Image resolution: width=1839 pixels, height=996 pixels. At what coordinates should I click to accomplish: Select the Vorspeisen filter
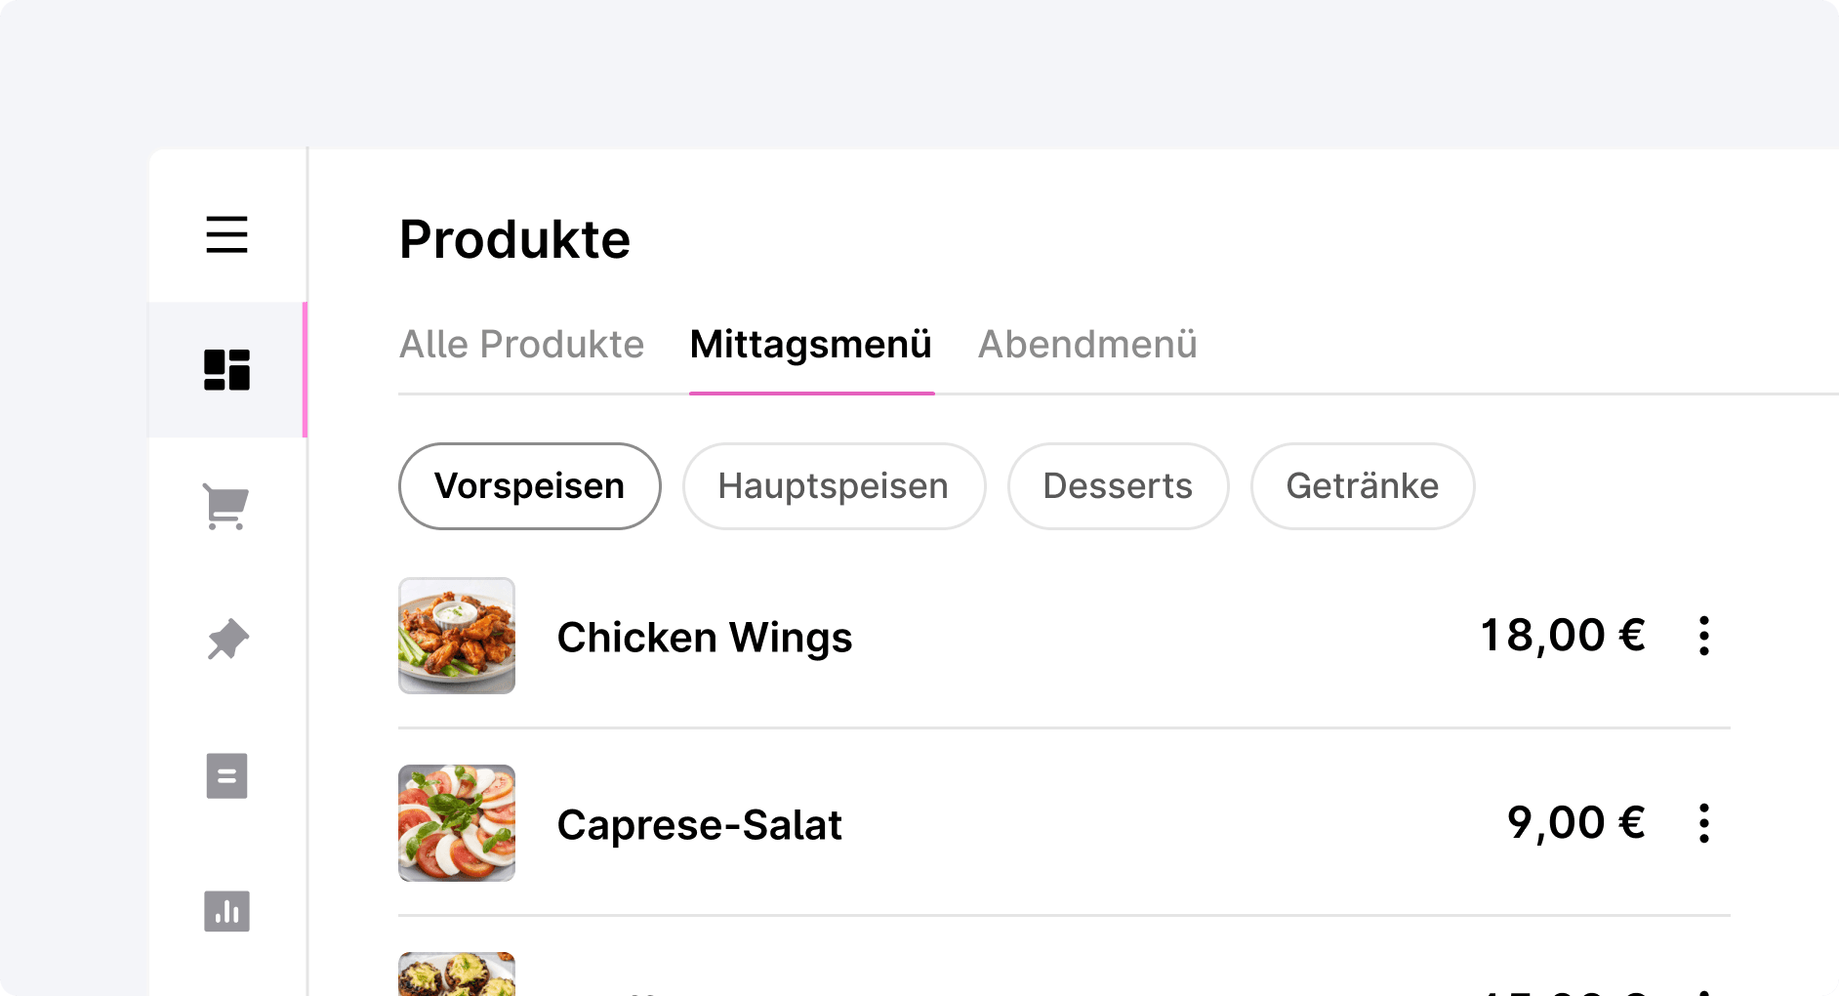coord(529,485)
